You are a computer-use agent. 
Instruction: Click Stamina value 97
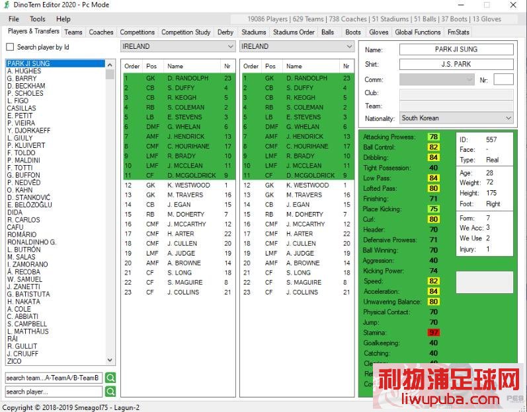point(434,333)
